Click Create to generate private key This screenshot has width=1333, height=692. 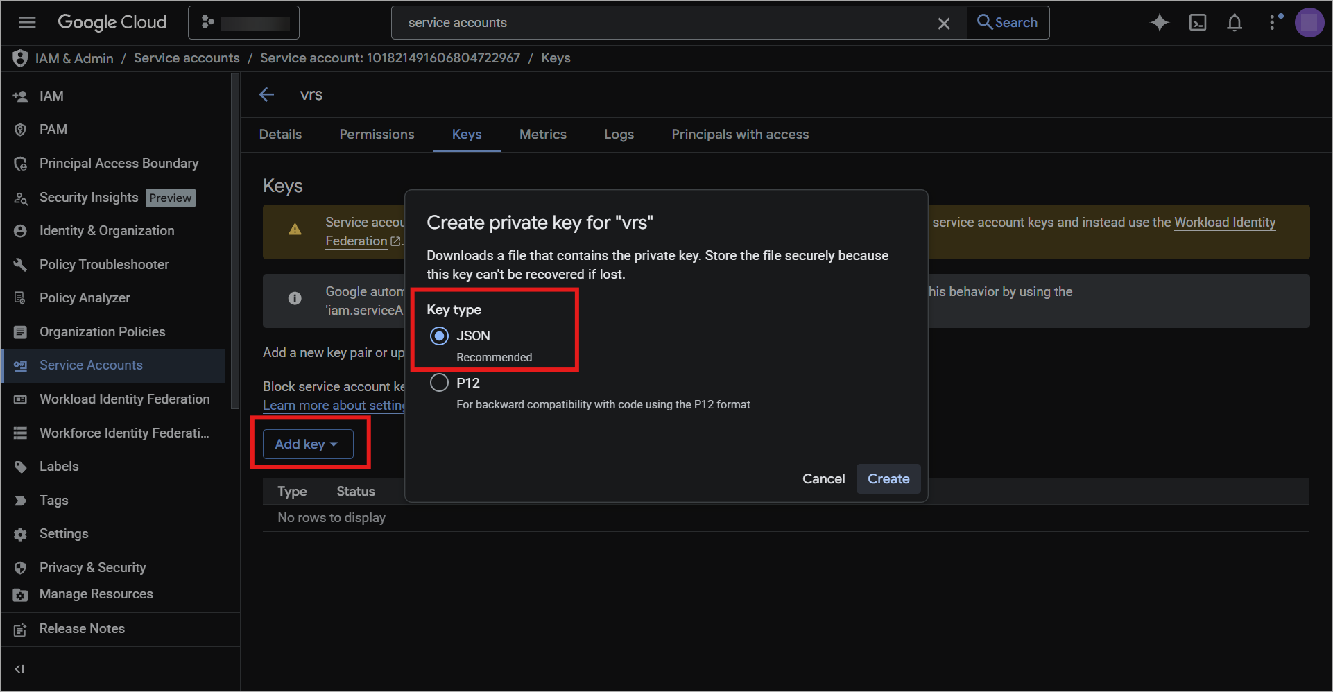tap(888, 478)
